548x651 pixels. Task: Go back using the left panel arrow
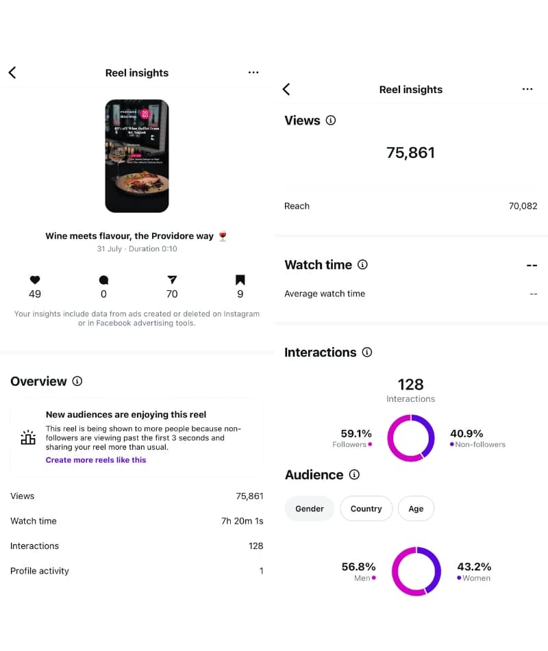tap(12, 73)
